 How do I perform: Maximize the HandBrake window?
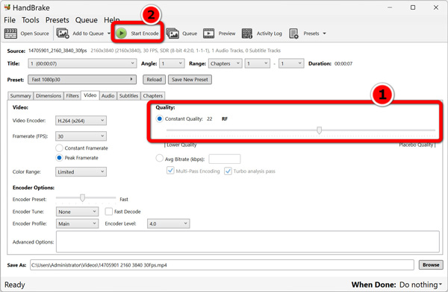pos(413,7)
